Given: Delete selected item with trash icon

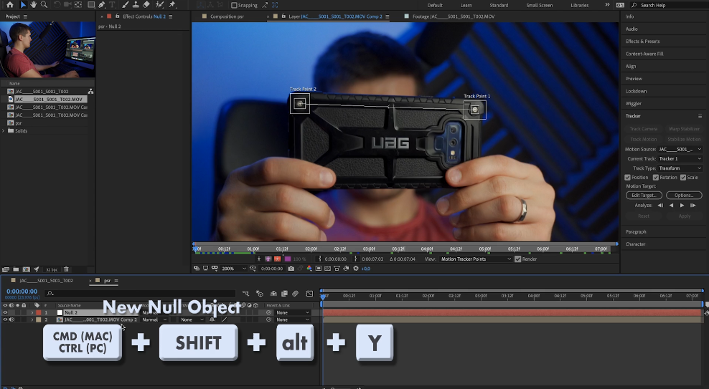Looking at the screenshot, I should 66,269.
